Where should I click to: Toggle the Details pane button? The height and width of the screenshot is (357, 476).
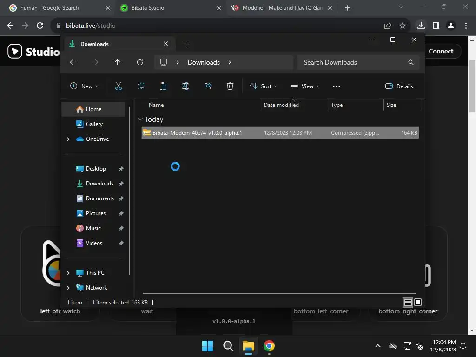coord(399,86)
